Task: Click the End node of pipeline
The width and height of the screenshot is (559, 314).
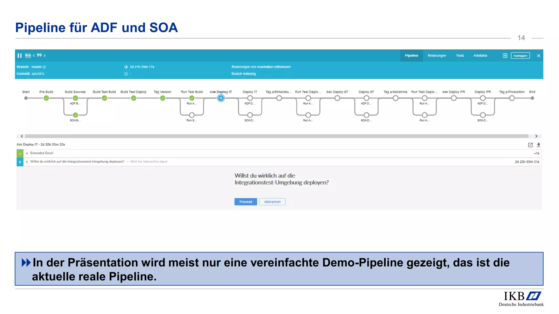Action: point(532,98)
